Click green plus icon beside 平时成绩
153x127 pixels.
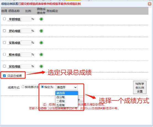tap(41, 19)
